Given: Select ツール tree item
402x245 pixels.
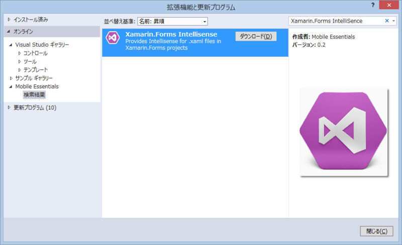Looking at the screenshot, I should click(30, 62).
